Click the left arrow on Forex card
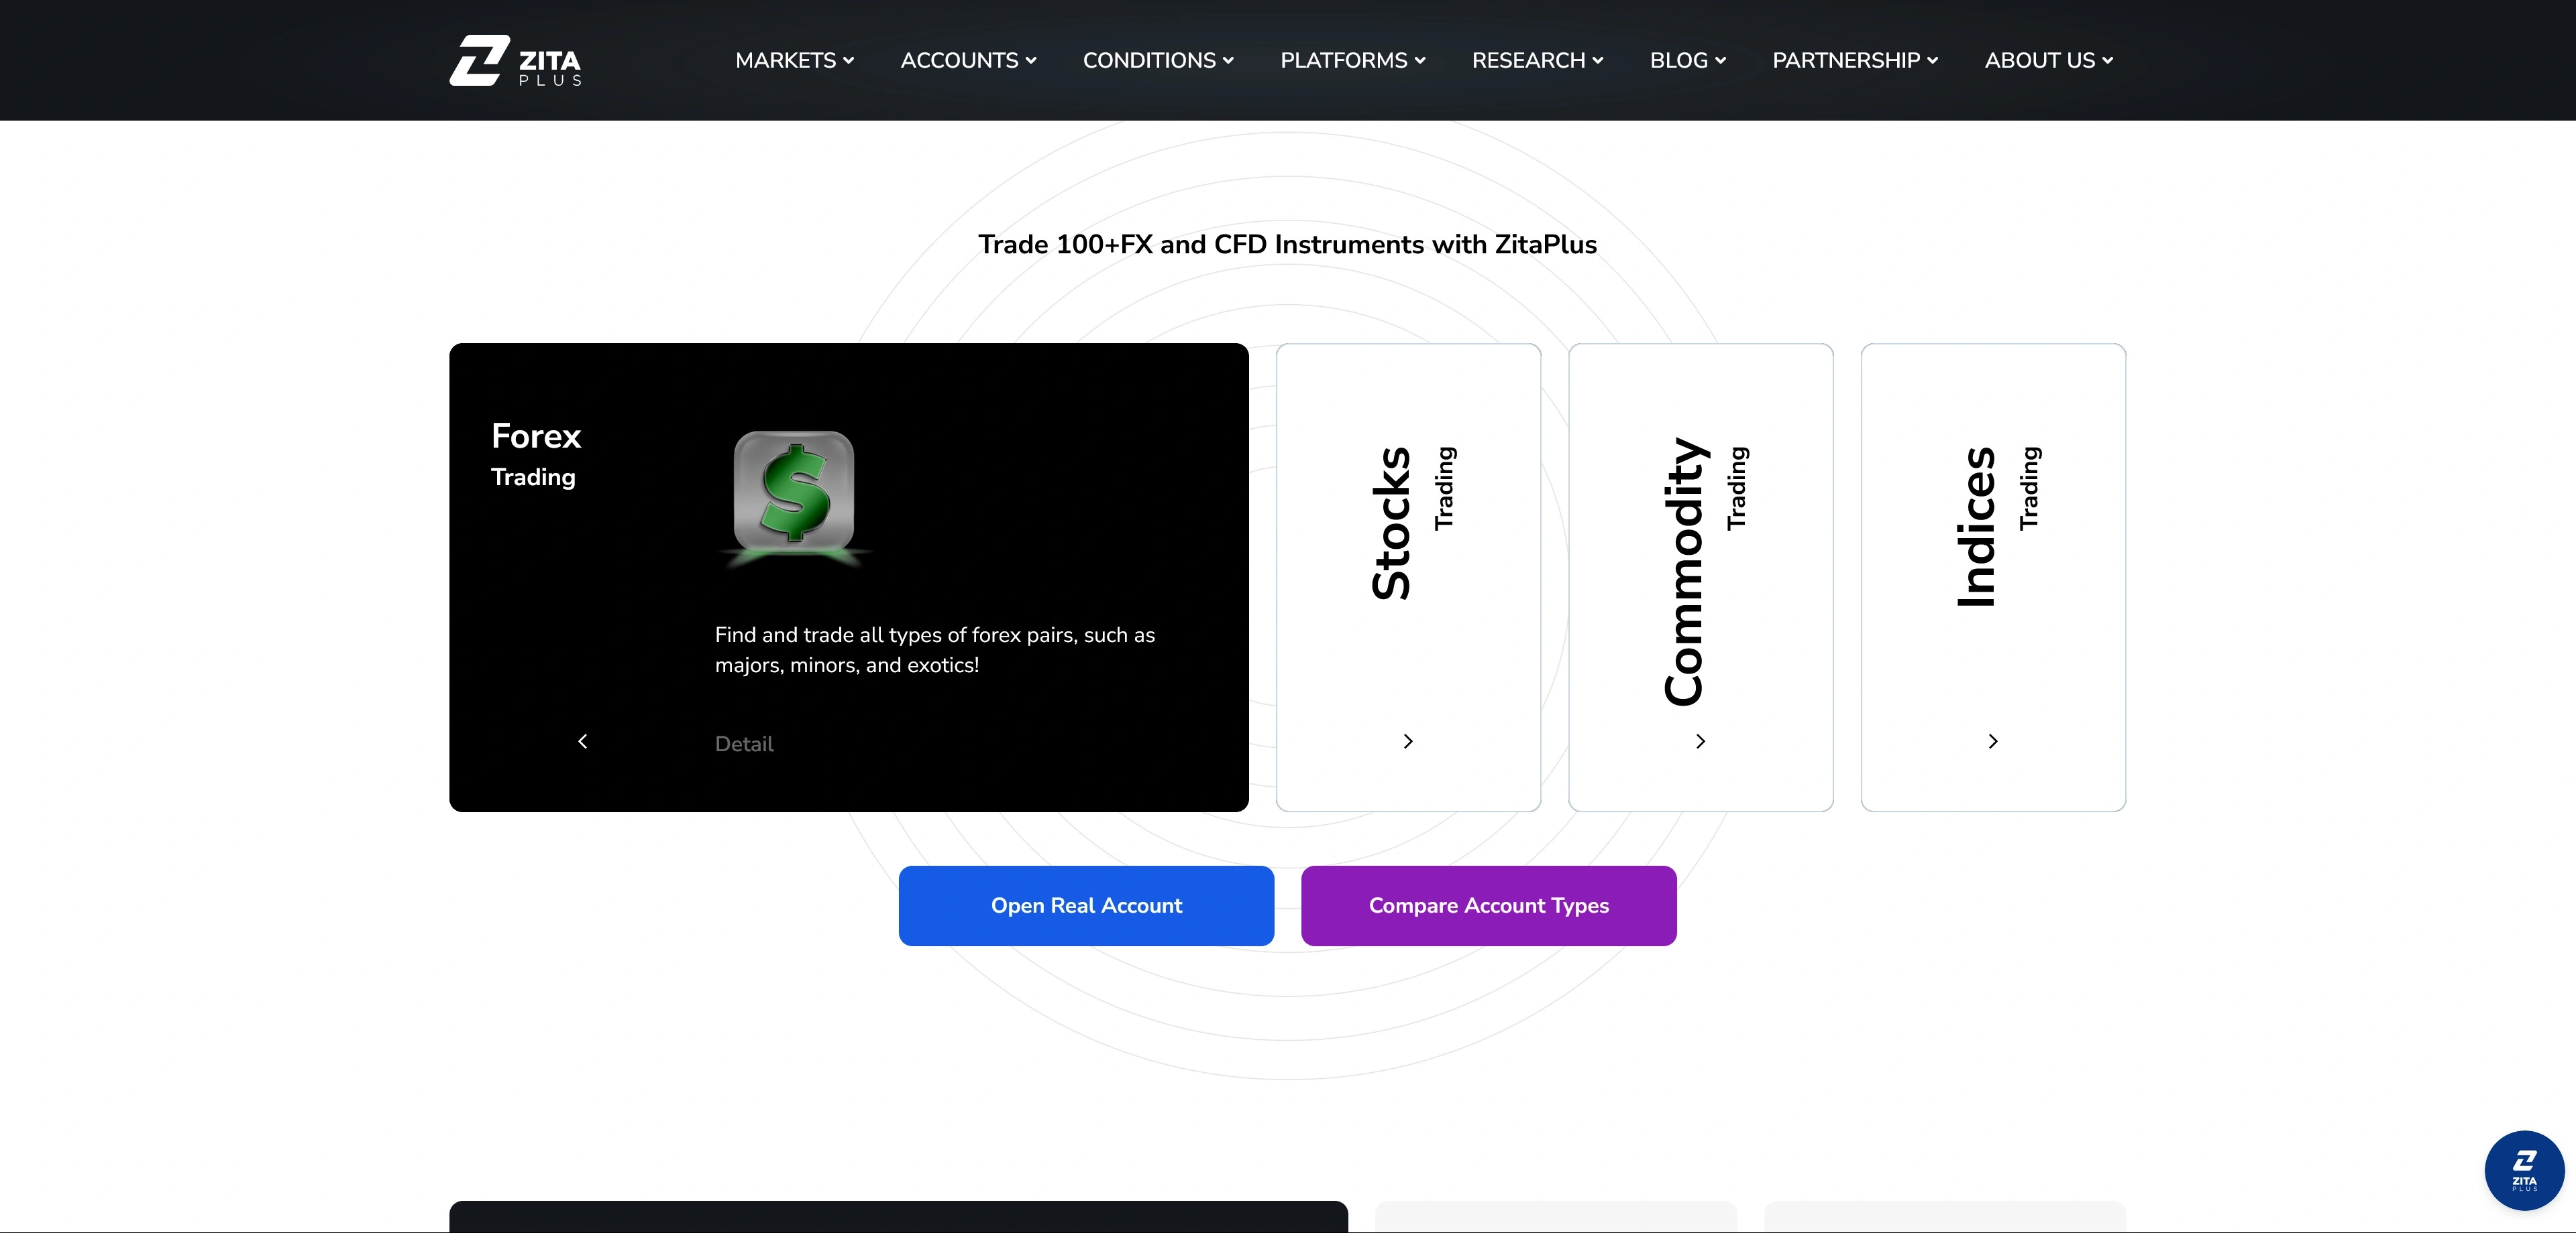Screen dimensions: 2576x1233 583,741
